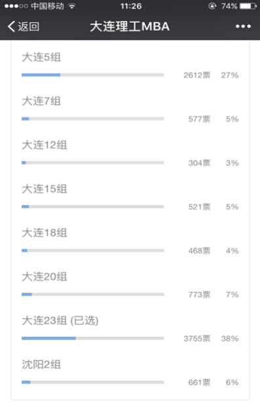Tap the 大连理工MBA page title
Image resolution: width=260 pixels, height=405 pixels.
click(130, 26)
